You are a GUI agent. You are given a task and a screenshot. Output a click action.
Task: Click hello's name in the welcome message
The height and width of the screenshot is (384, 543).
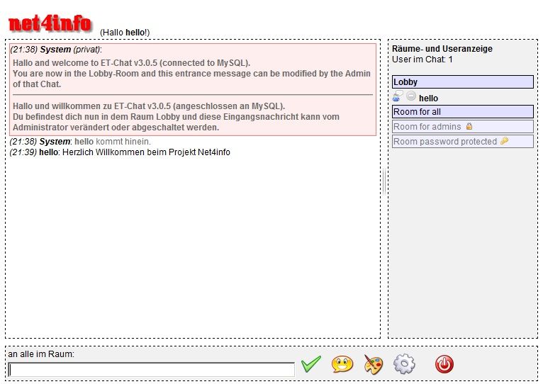tap(49, 152)
